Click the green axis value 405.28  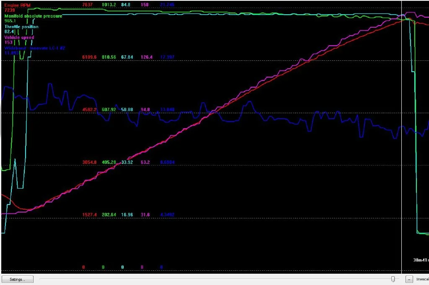pyautogui.click(x=109, y=162)
